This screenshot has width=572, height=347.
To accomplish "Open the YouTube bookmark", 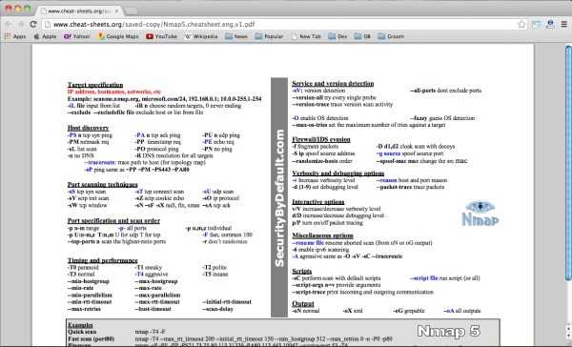I will 162,36.
